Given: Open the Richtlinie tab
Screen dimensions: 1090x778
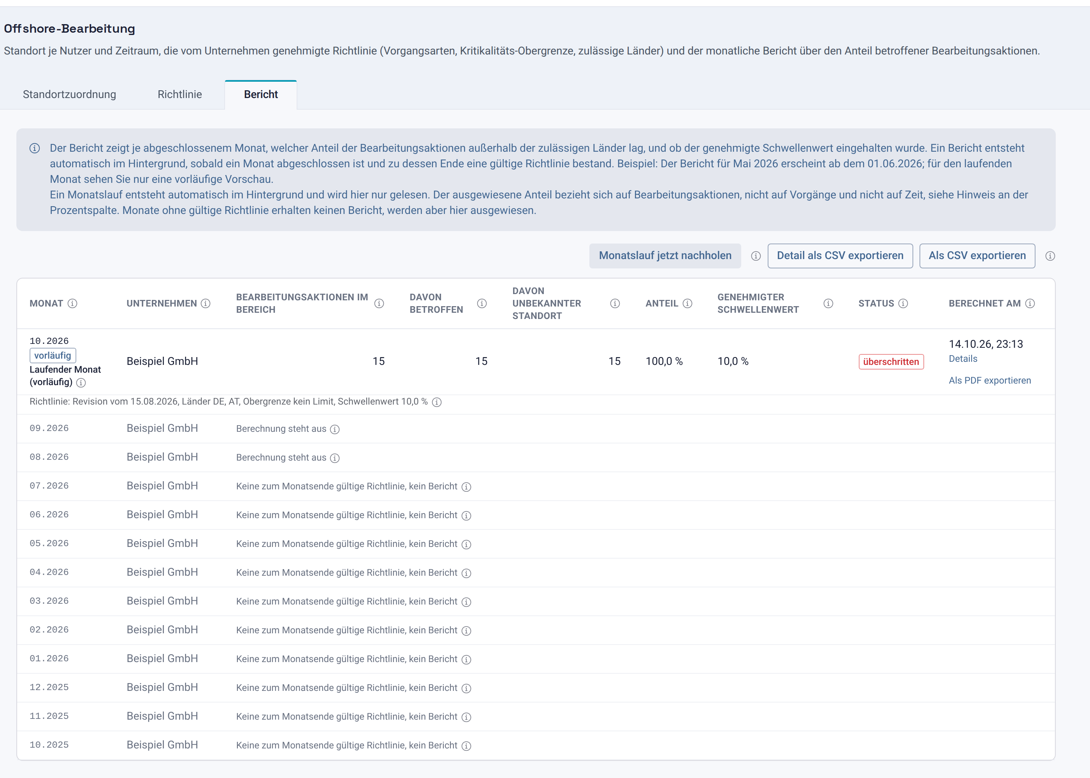Looking at the screenshot, I should (x=180, y=95).
